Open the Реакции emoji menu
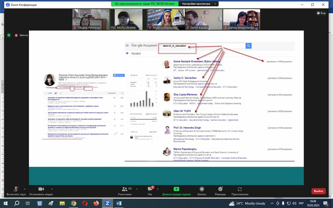The width and height of the screenshot is (333, 208). pos(220,190)
